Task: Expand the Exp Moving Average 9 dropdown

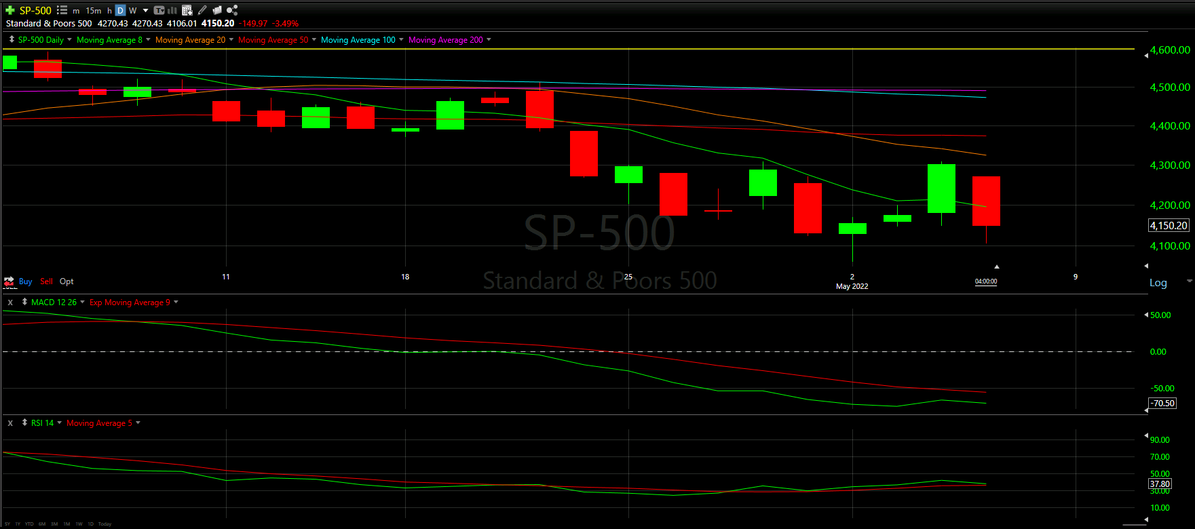Action: click(x=176, y=302)
